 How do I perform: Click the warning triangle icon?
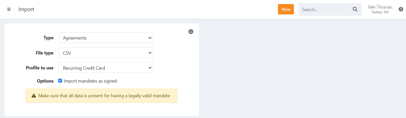[x=34, y=96]
